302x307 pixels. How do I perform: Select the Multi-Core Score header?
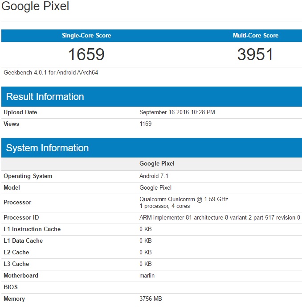coord(256,35)
